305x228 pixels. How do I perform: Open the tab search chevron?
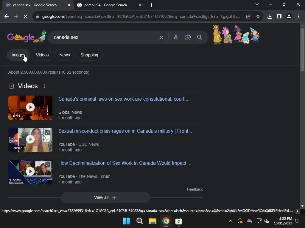coord(257,4)
